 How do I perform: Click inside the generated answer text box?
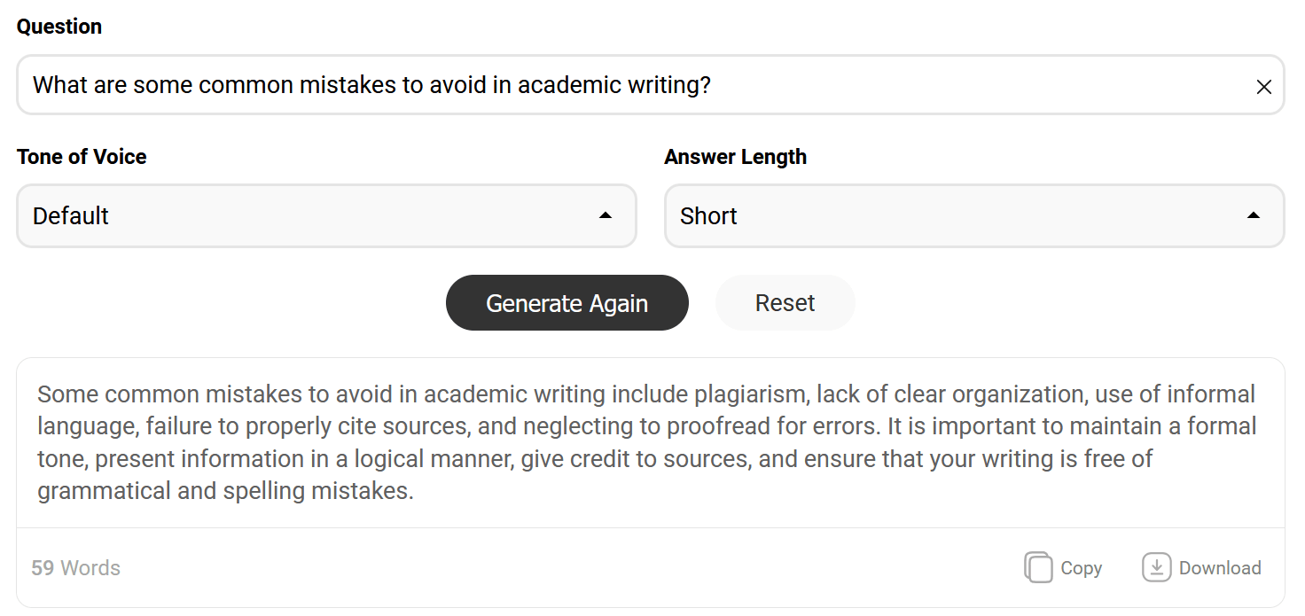point(650,442)
